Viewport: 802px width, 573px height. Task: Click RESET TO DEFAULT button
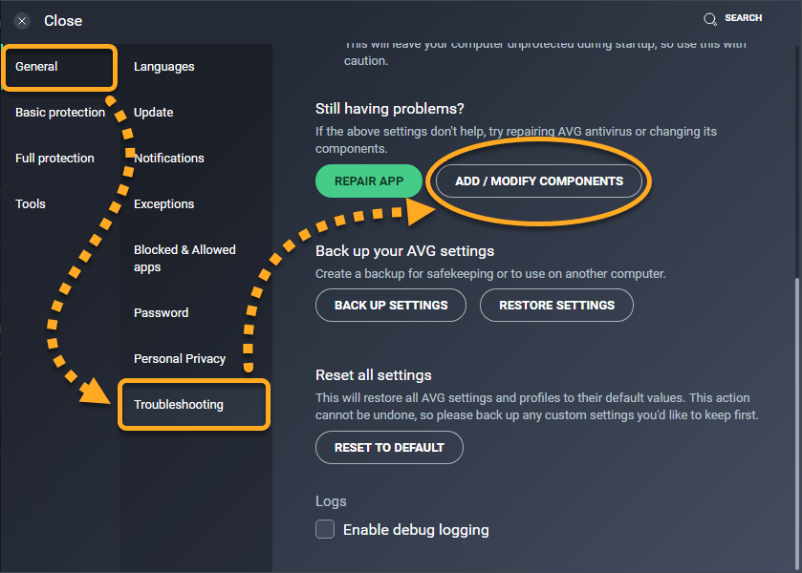[389, 447]
